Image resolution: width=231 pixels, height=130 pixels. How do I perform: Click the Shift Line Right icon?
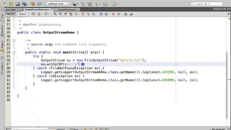(x=106, y=14)
